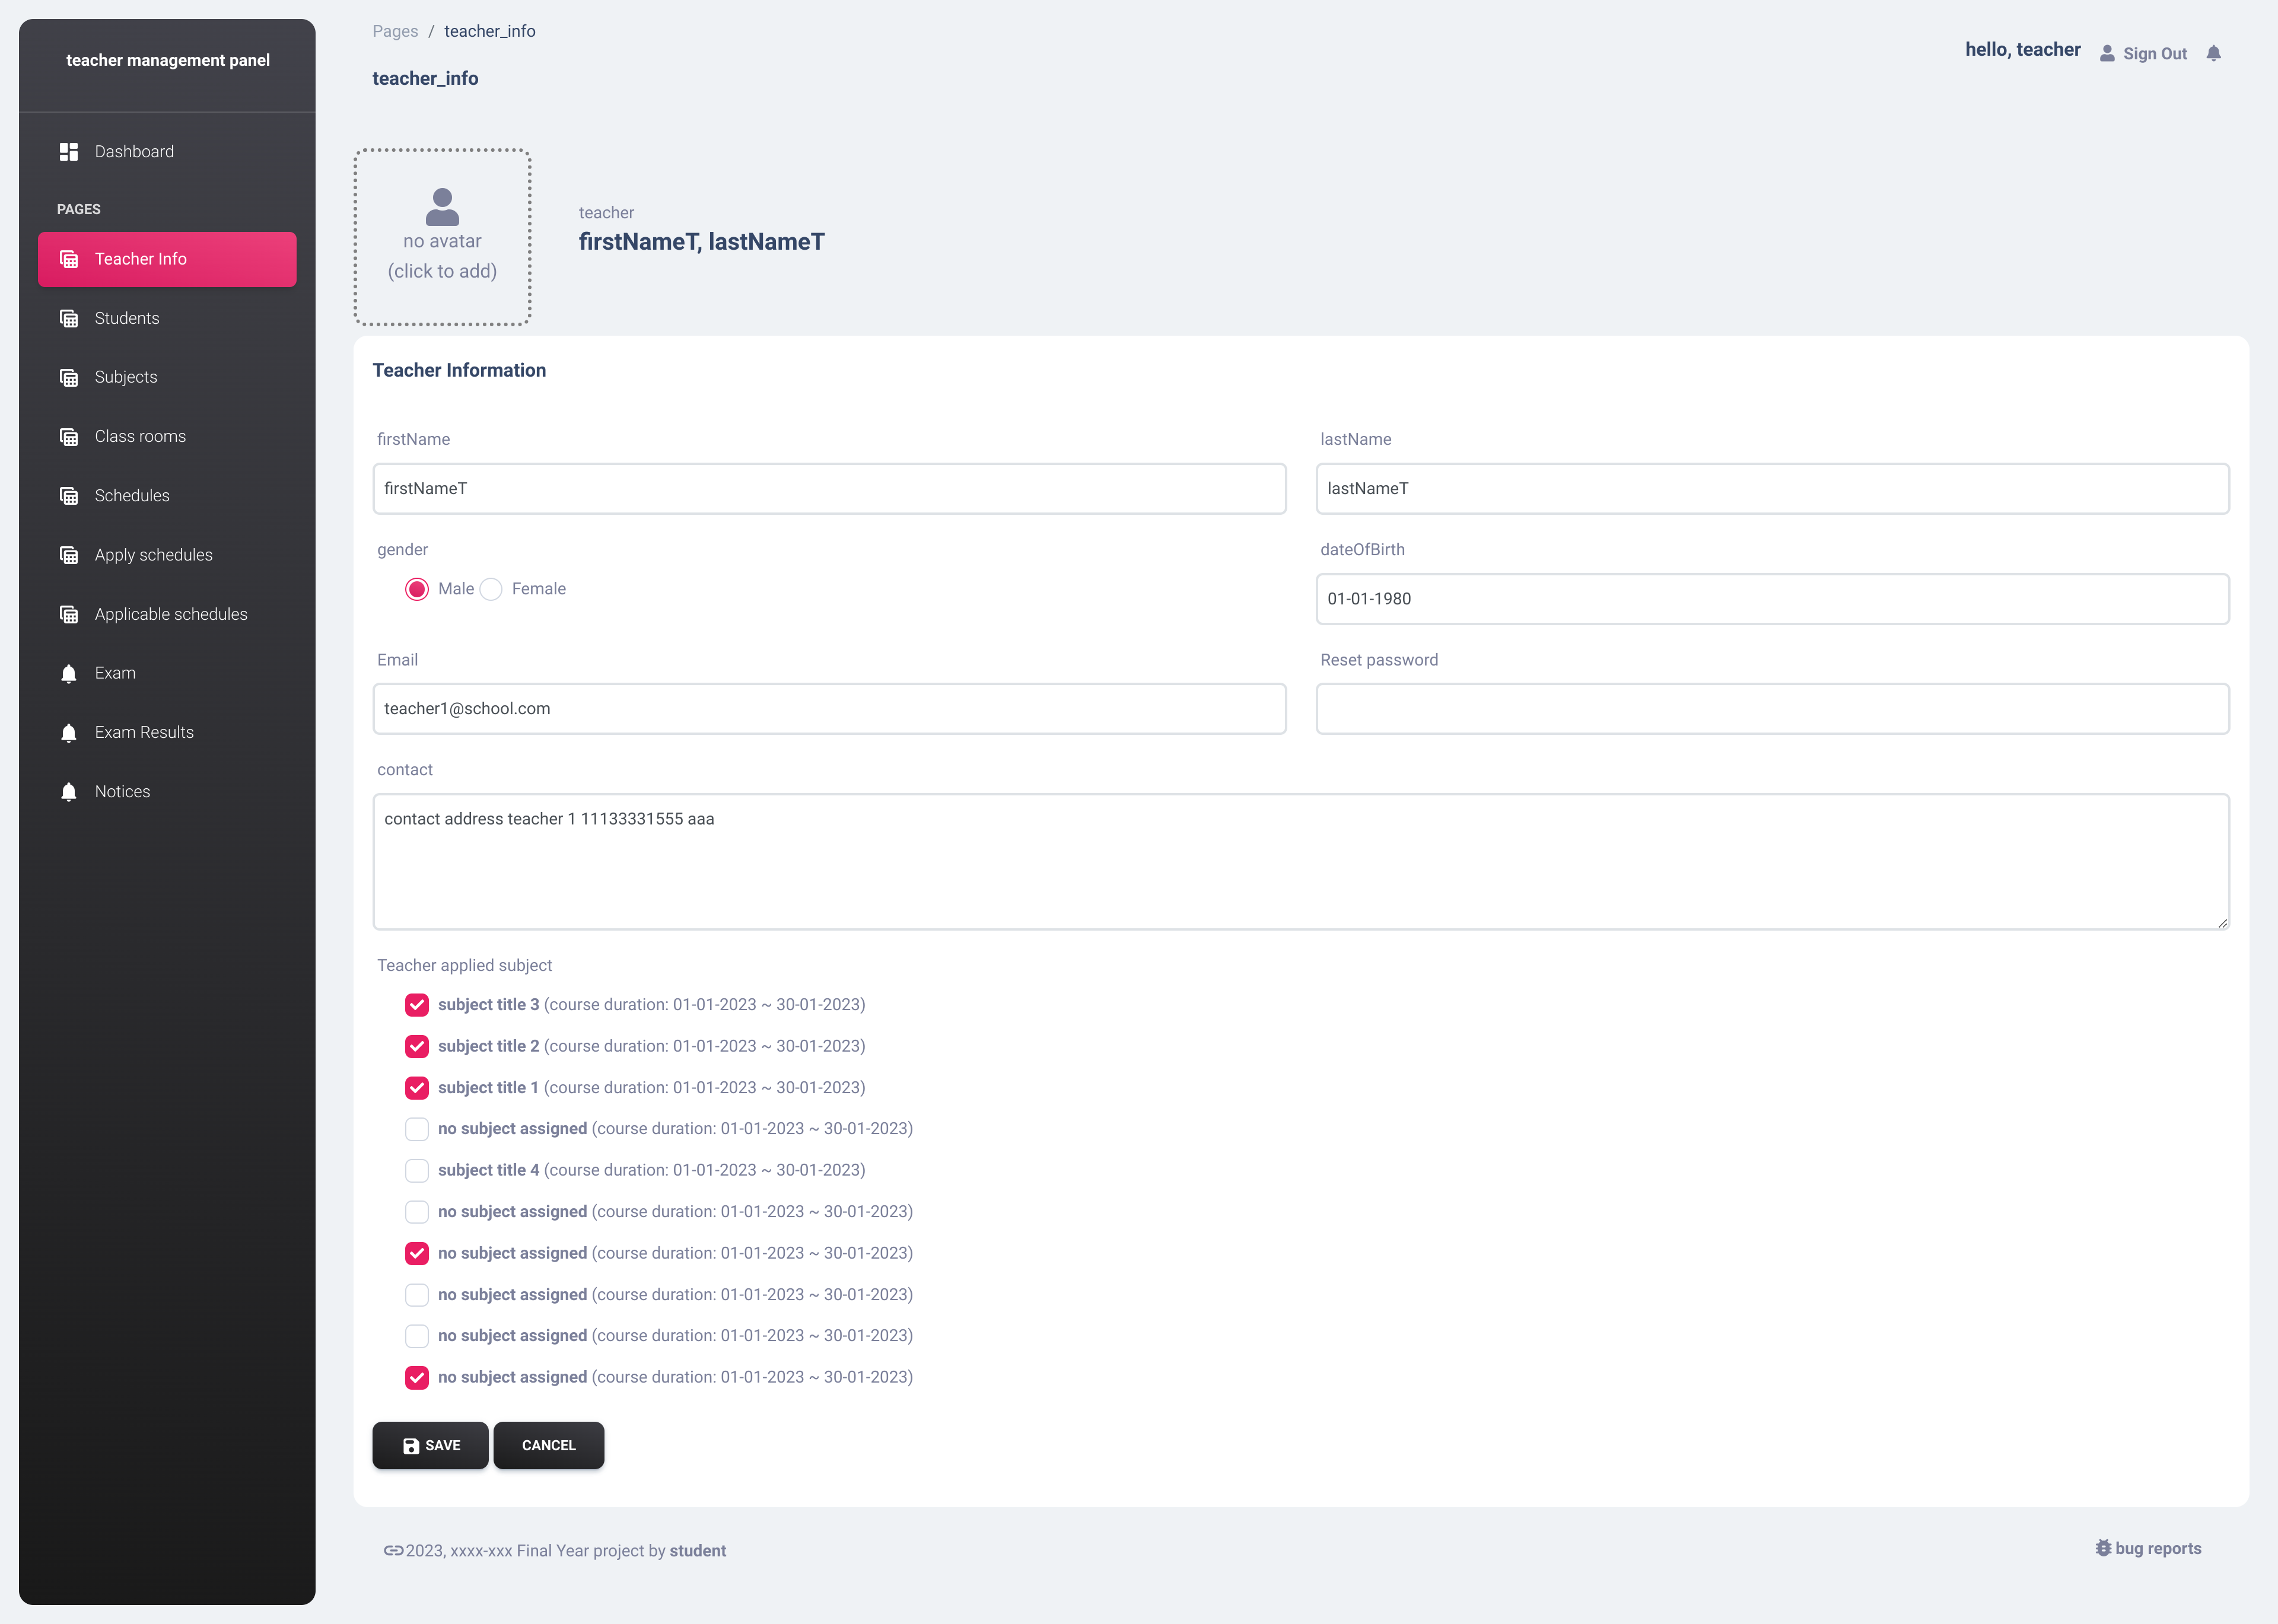
Task: Click the notification bell icon in header
Action: [2213, 53]
